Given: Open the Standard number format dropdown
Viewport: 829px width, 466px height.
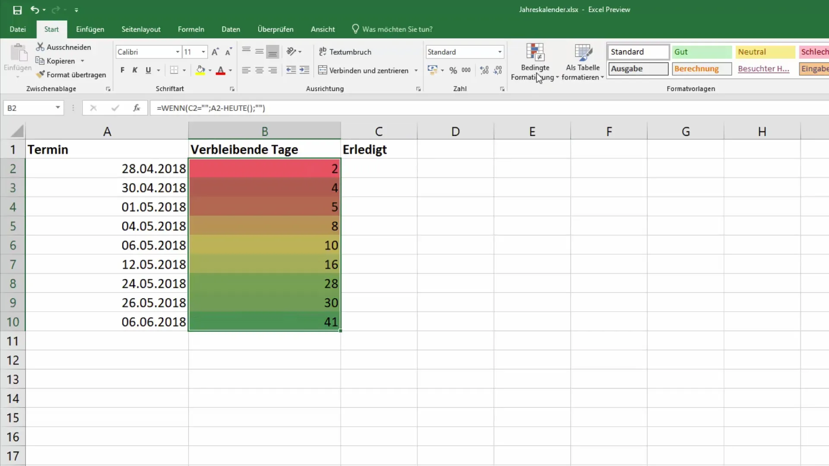Looking at the screenshot, I should tap(500, 52).
